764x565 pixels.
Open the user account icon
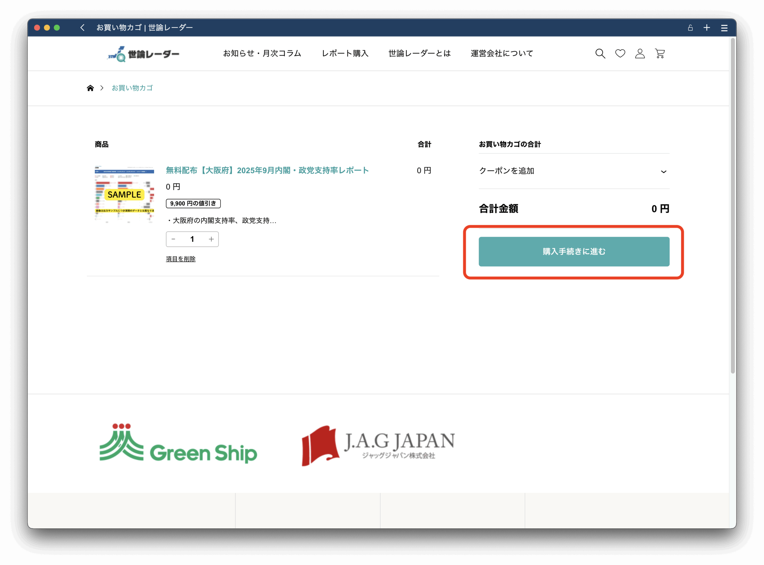coord(640,54)
